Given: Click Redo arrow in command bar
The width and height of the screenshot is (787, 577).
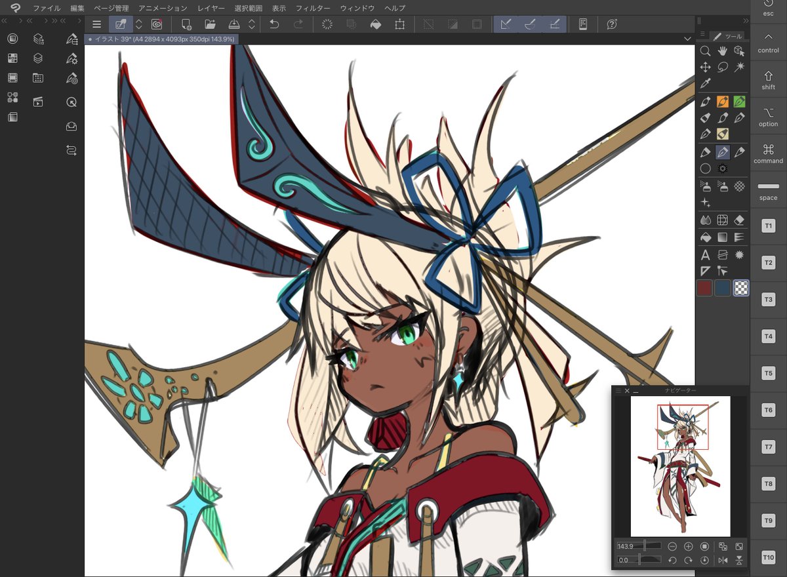Looking at the screenshot, I should pos(298,24).
